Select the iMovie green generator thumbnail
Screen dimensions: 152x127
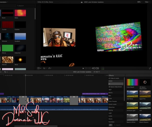tap(8, 48)
